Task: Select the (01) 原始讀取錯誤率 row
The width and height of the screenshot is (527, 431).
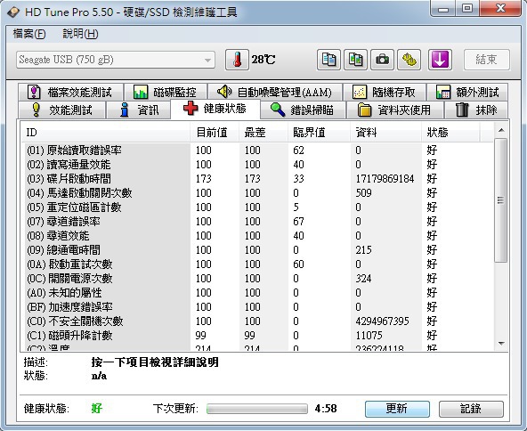Action: tap(258, 150)
